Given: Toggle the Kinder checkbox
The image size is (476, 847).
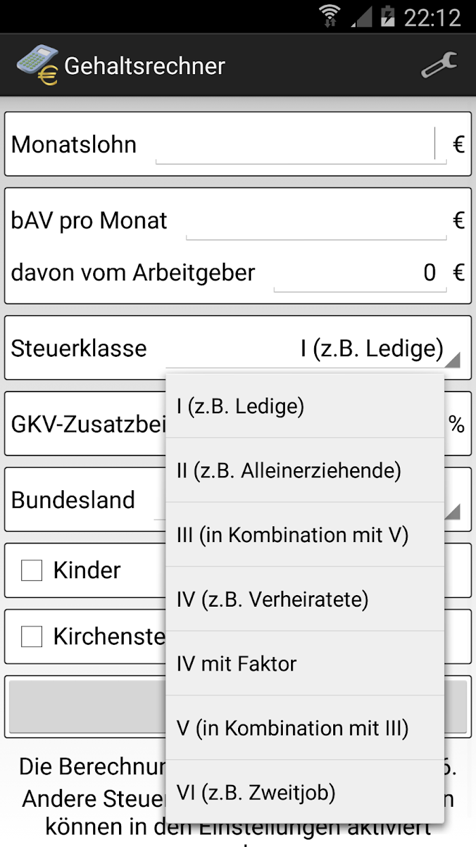Looking at the screenshot, I should (x=32, y=570).
